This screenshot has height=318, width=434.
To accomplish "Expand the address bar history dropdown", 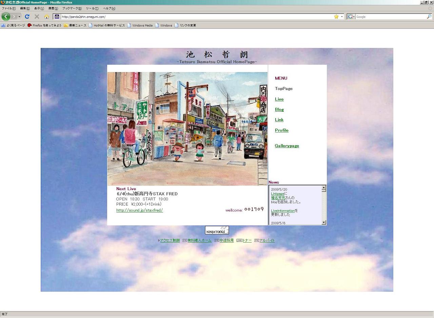I will tap(342, 17).
